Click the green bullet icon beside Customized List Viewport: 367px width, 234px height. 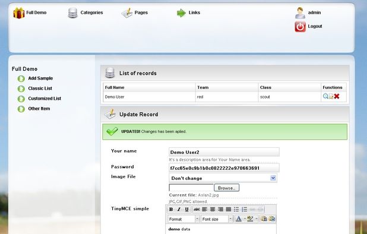point(21,99)
